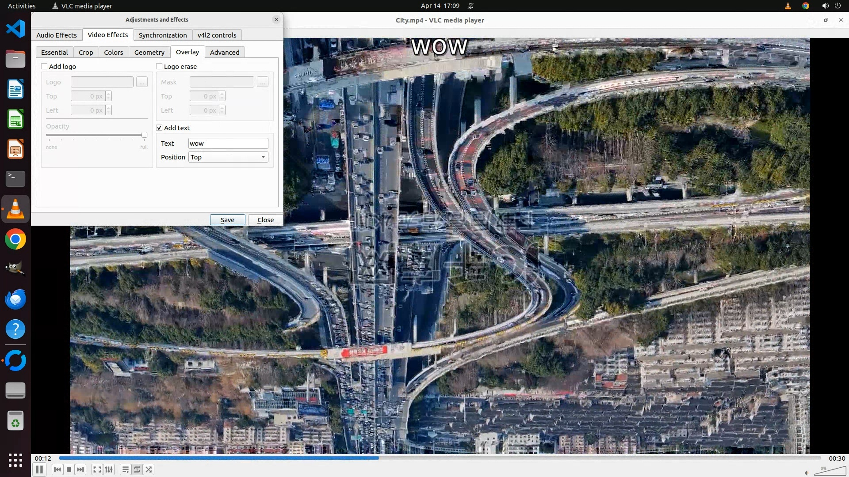
Task: Toggle fullscreen video mode
Action: pyautogui.click(x=97, y=469)
